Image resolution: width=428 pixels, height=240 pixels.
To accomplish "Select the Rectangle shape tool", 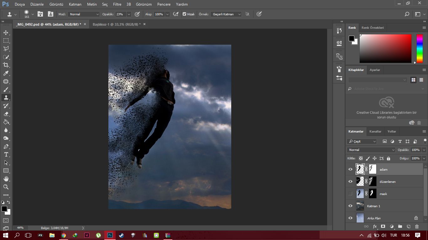I will coord(6,171).
